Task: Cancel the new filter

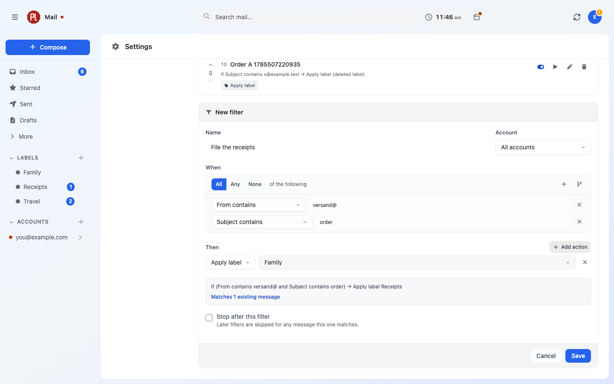Action: pyautogui.click(x=546, y=356)
